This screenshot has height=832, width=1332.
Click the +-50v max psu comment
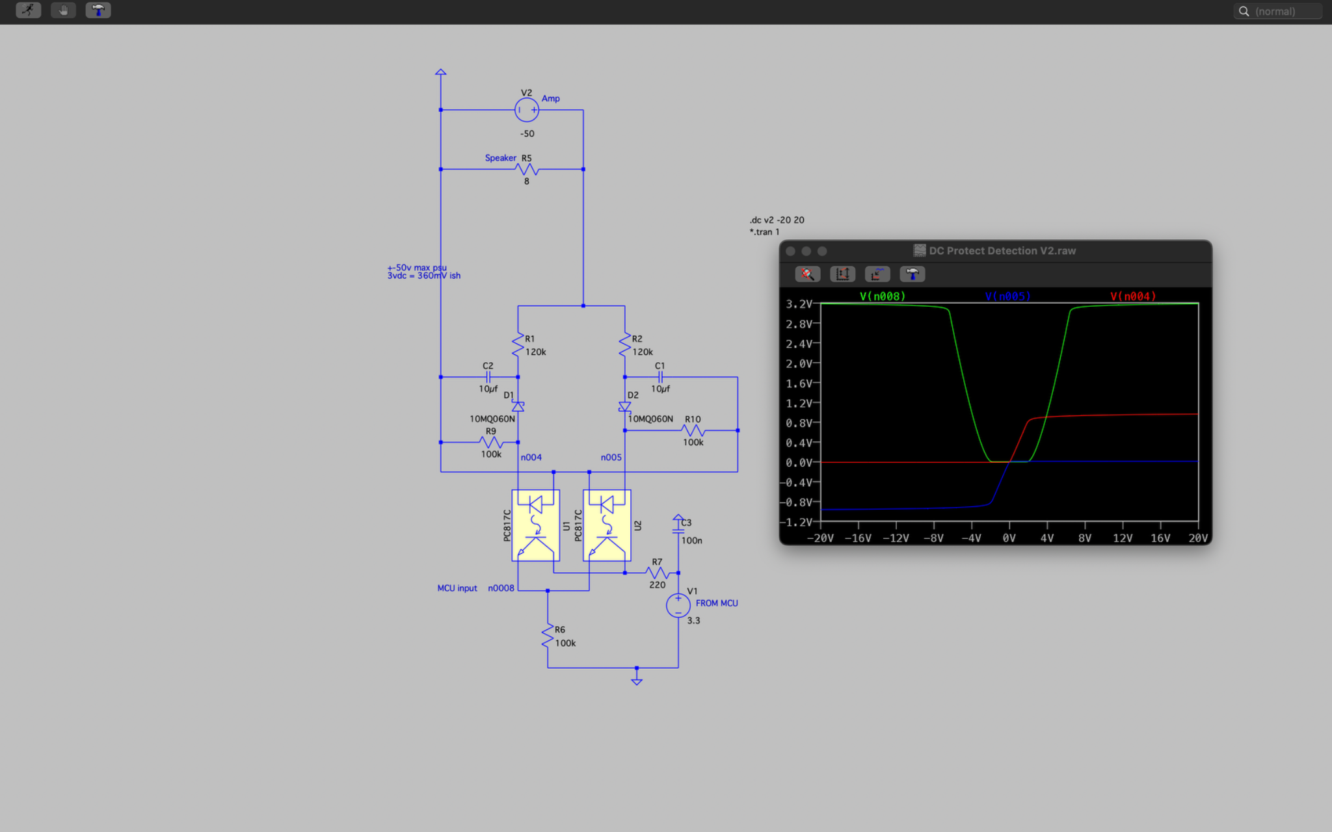tap(417, 268)
